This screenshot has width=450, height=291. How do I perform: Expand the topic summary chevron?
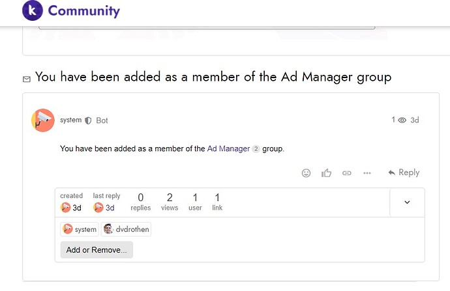(407, 202)
